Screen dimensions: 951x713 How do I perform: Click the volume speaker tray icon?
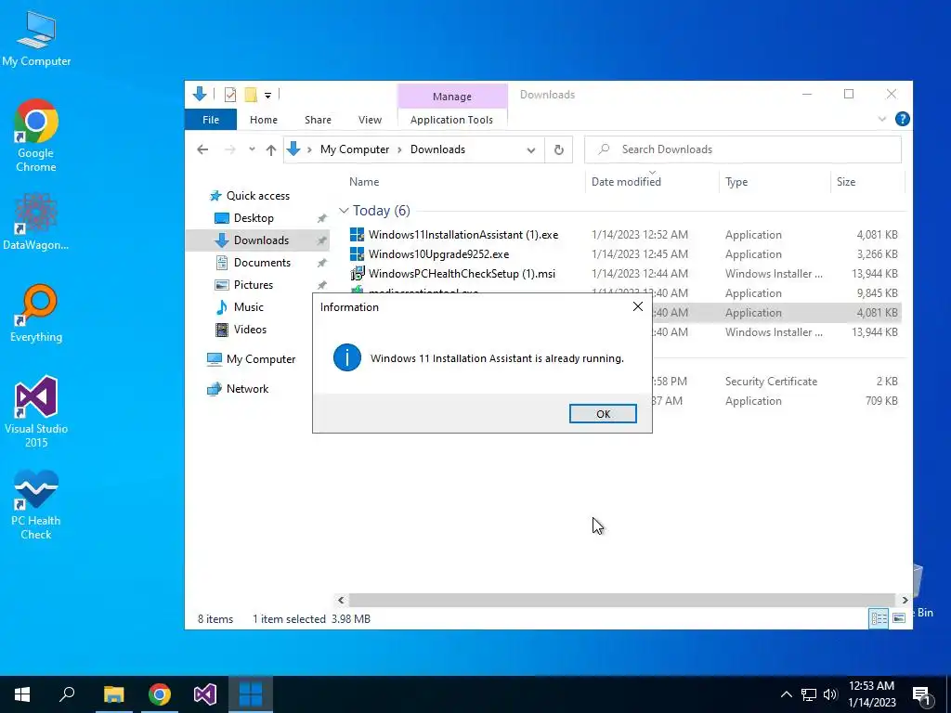click(830, 694)
